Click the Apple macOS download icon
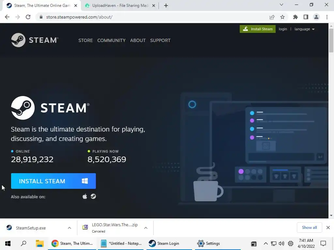 tap(85, 196)
